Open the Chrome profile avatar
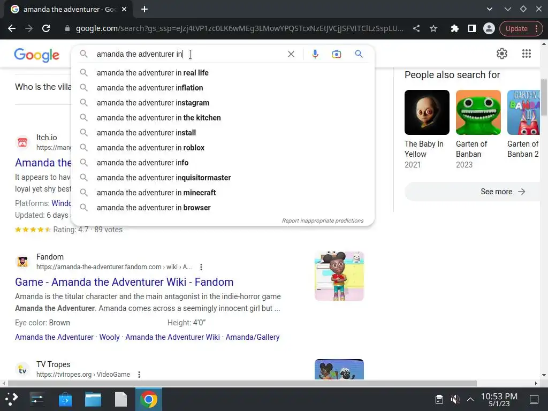This screenshot has width=548, height=411. pos(489,29)
